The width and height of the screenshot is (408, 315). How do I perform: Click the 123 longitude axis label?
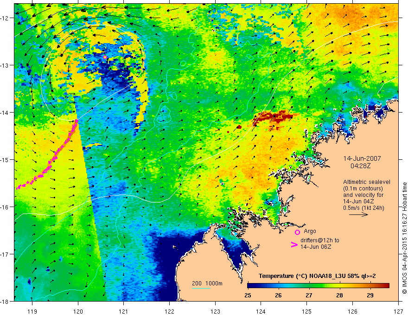215,311
